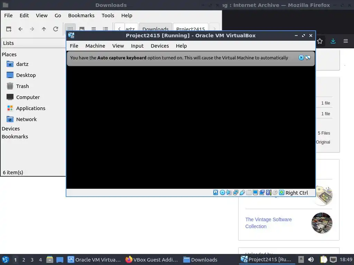Viewport: 354px width, 265px height.
Task: Select detailed list view in file manager
Action: [105, 29]
